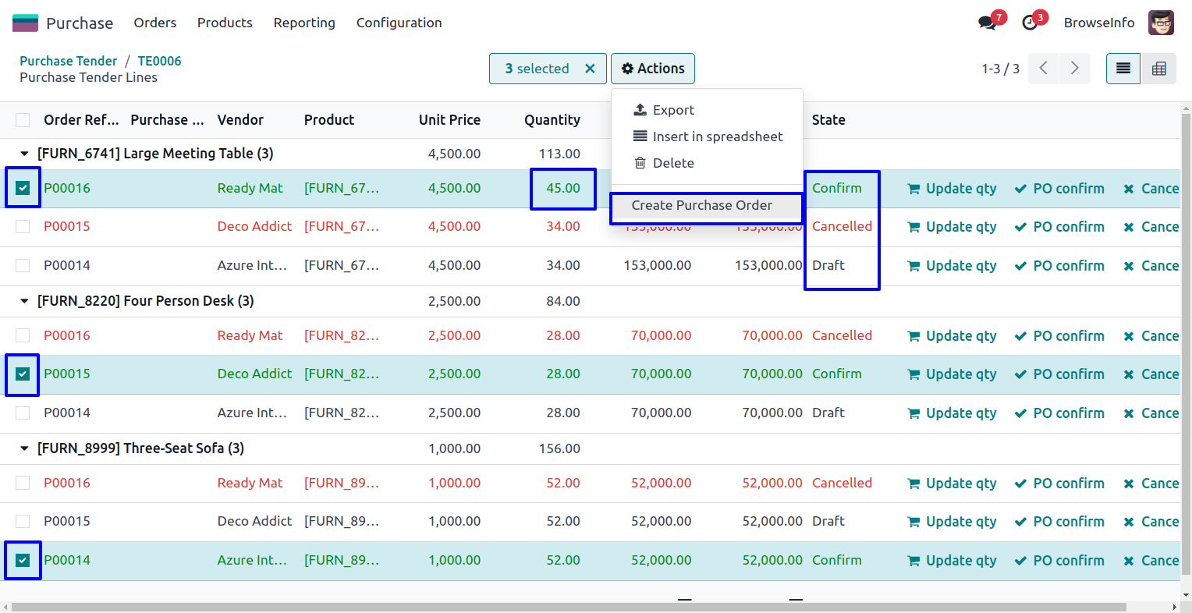Cancel the Deco Addict Four Person Desk line
1192x613 pixels.
[x=1151, y=374]
